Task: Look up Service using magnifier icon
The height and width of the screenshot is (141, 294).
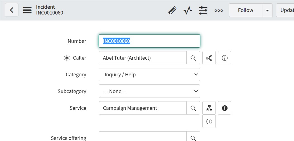Action: pos(193,108)
